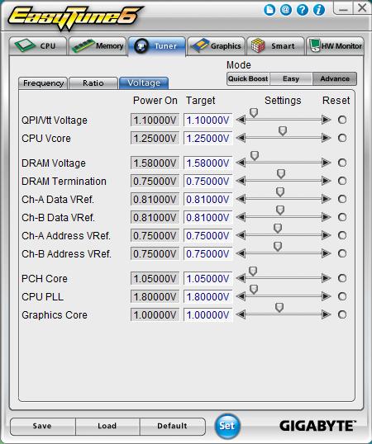Select PCH Core reset radio button
Viewport: 372px width, 444px height.
[x=342, y=278]
